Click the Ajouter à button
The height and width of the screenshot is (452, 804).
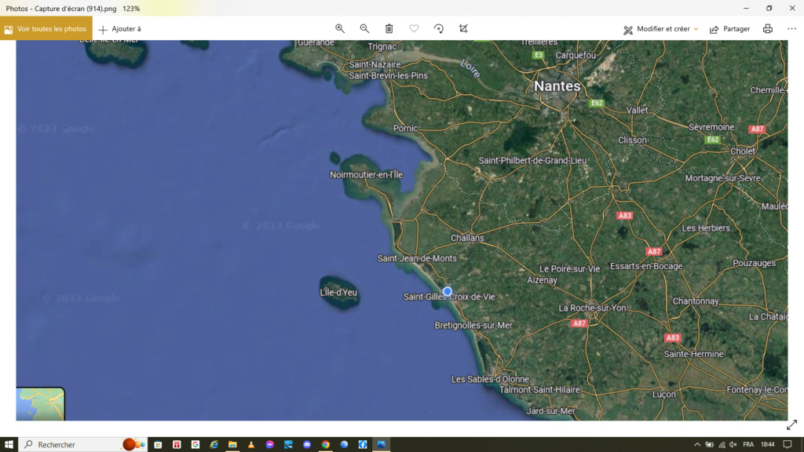pos(120,29)
